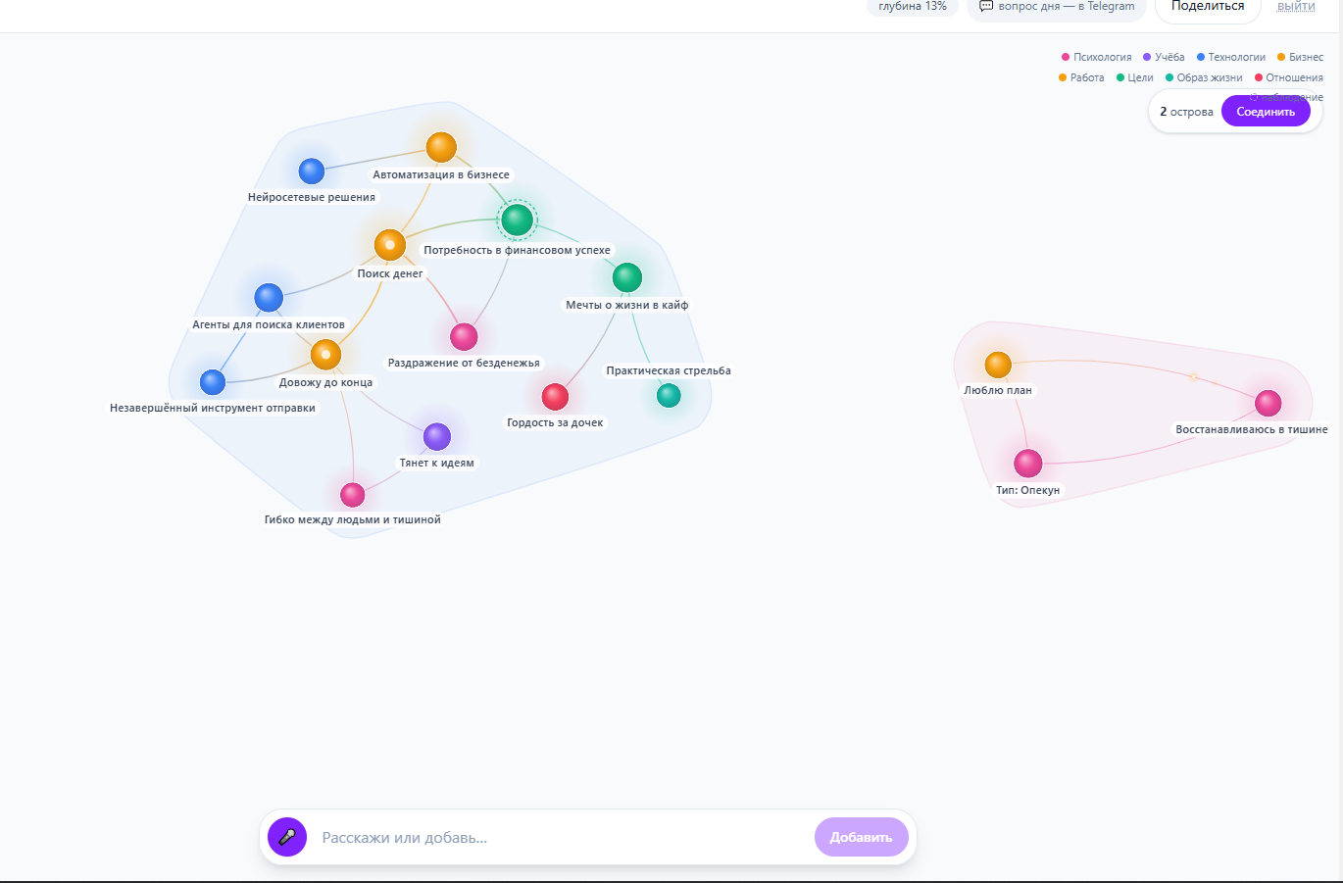Click the глубина 13% indicator

tap(913, 7)
